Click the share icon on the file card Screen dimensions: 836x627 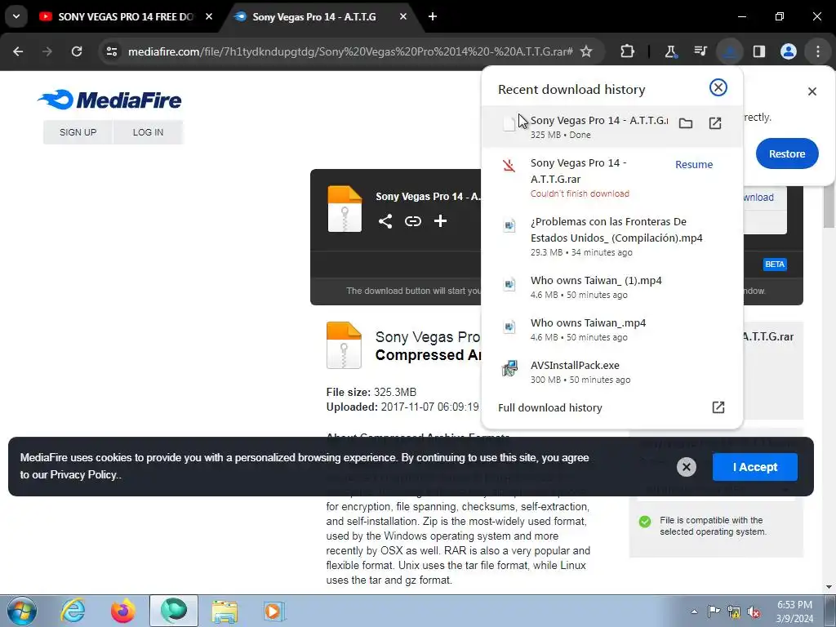[385, 220]
